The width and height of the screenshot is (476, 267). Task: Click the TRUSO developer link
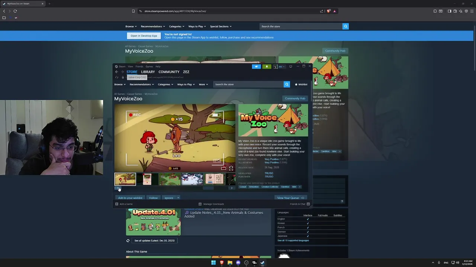(269, 173)
